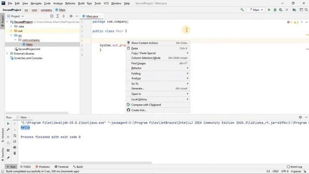Open Local History submenu
The height and width of the screenshot is (174, 309).
(158, 99)
